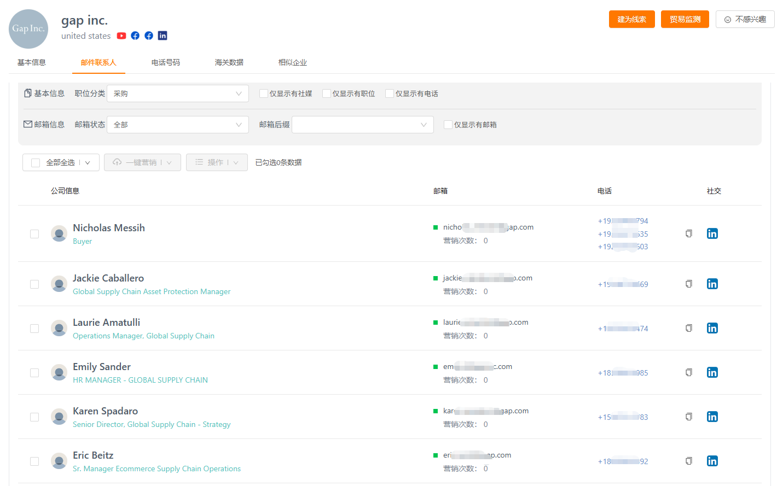
Task: Select the Karen Spadaro row checkbox
Action: pos(34,417)
